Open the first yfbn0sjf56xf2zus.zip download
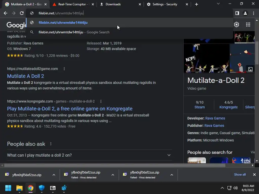Screen dimensions: 259x194 tap(26, 175)
